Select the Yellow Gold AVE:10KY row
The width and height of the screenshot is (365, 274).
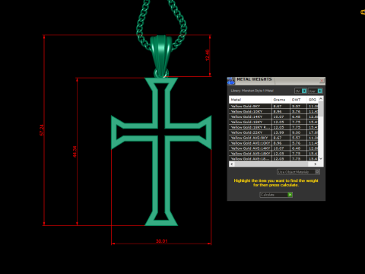tap(274, 143)
